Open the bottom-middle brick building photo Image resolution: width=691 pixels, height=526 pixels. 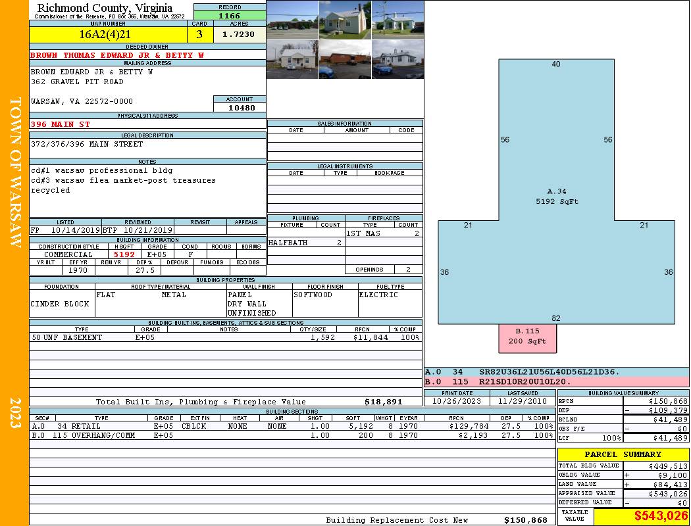pos(345,59)
